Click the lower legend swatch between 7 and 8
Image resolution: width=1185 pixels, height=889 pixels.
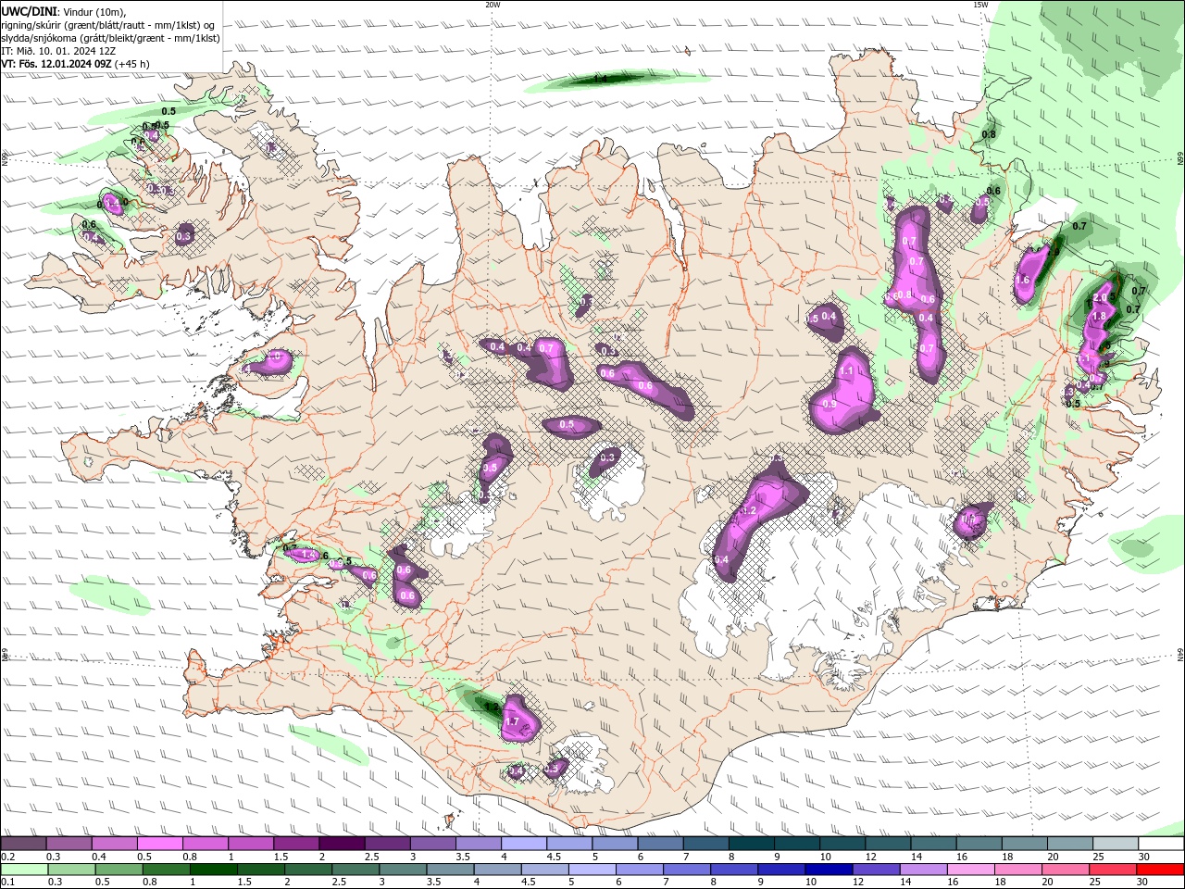click(x=687, y=869)
